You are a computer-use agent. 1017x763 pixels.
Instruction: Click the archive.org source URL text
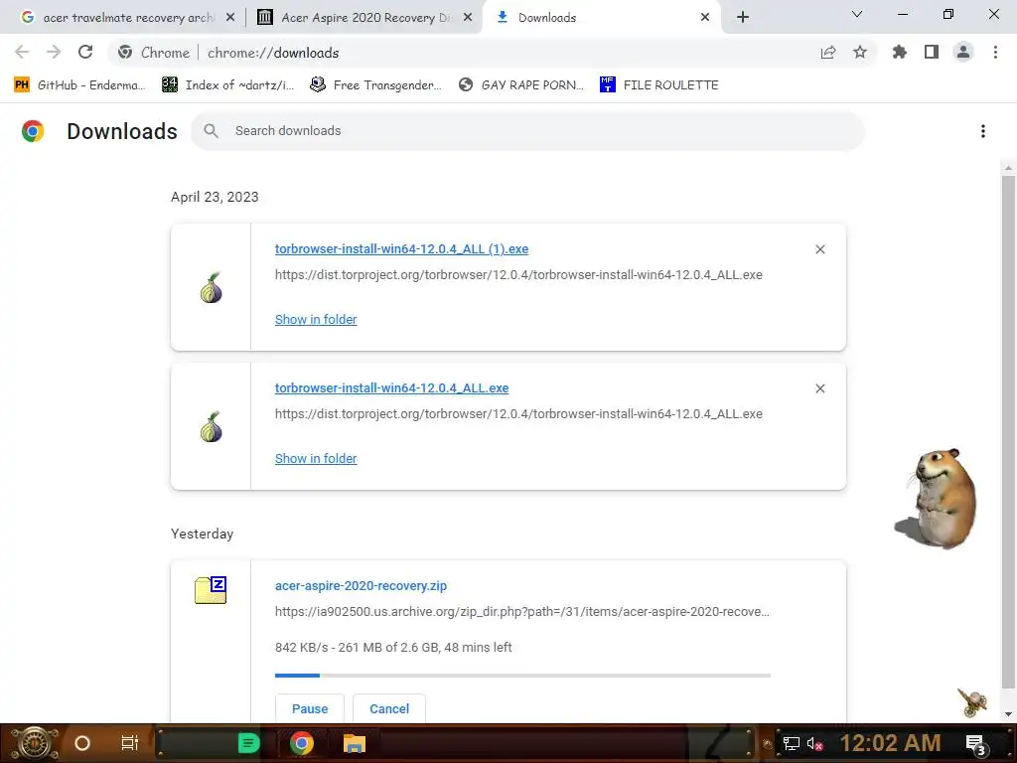(x=522, y=611)
